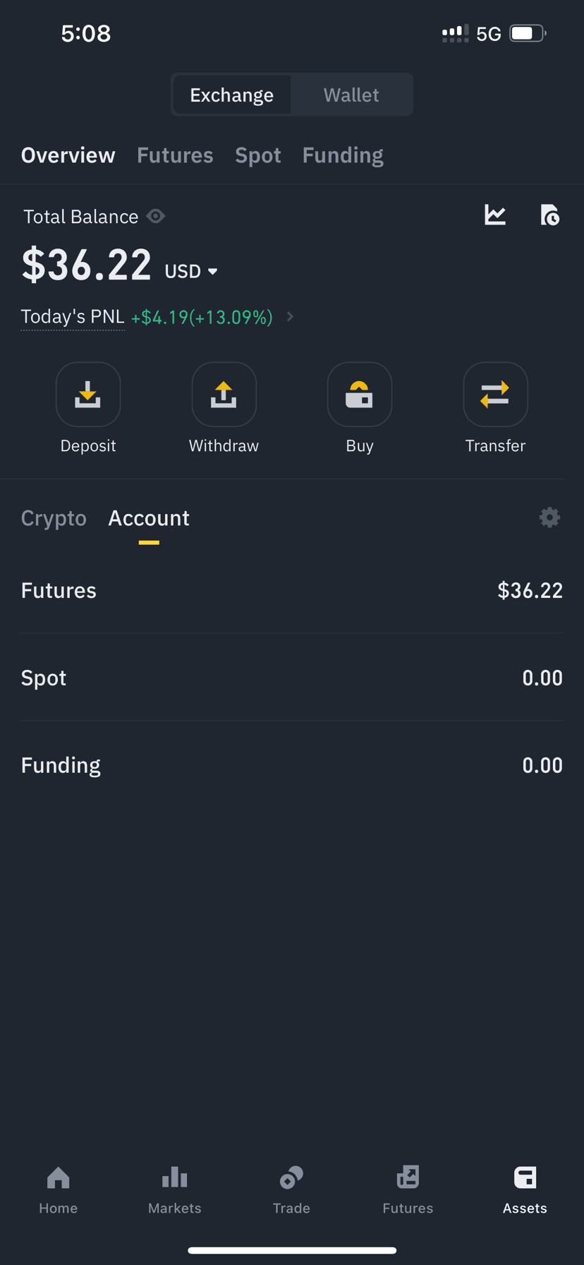Tap the Today's PNL label

pyautogui.click(x=73, y=317)
